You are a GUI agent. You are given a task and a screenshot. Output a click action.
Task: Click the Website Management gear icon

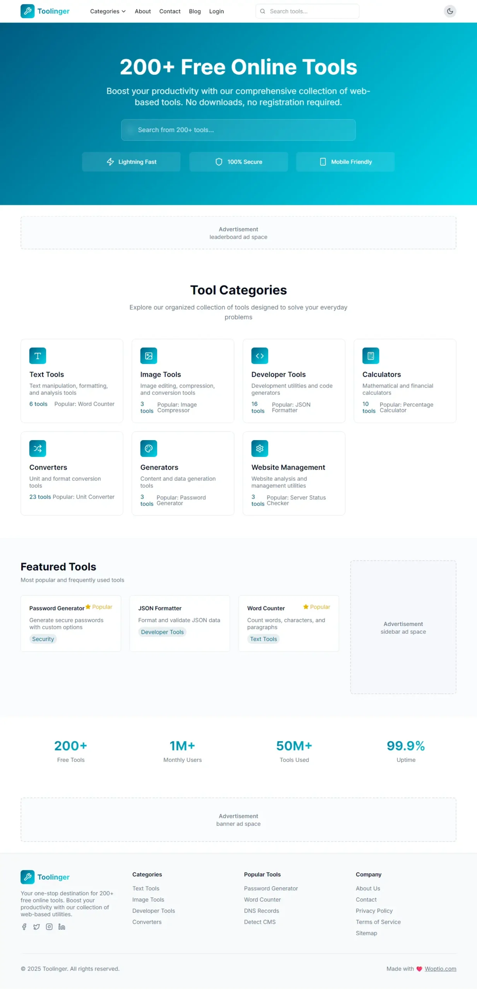260,448
